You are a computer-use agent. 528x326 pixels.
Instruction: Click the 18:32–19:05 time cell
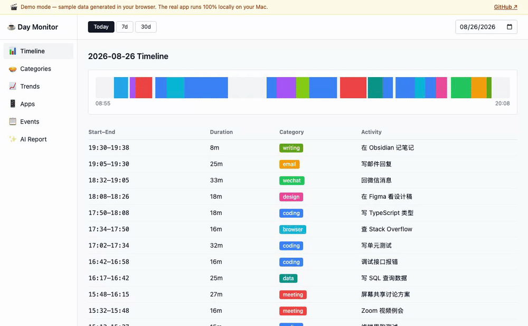109,180
